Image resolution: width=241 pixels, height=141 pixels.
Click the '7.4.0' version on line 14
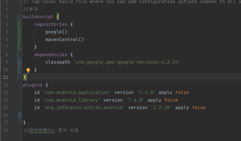point(135,100)
